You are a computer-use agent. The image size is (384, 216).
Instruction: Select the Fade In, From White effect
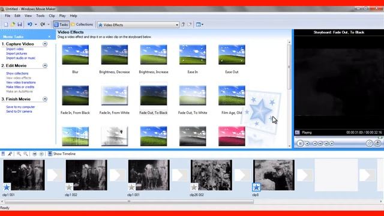click(x=115, y=95)
